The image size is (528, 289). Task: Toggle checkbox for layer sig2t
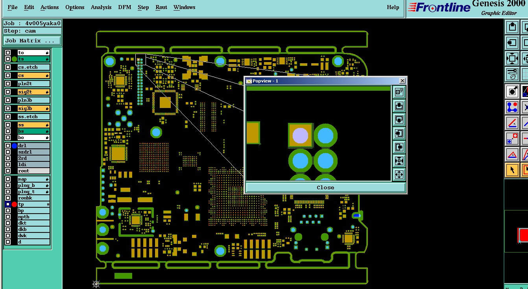[x=8, y=92]
